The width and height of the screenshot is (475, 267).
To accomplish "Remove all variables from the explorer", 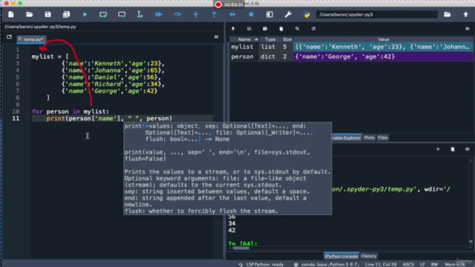I will (281, 29).
